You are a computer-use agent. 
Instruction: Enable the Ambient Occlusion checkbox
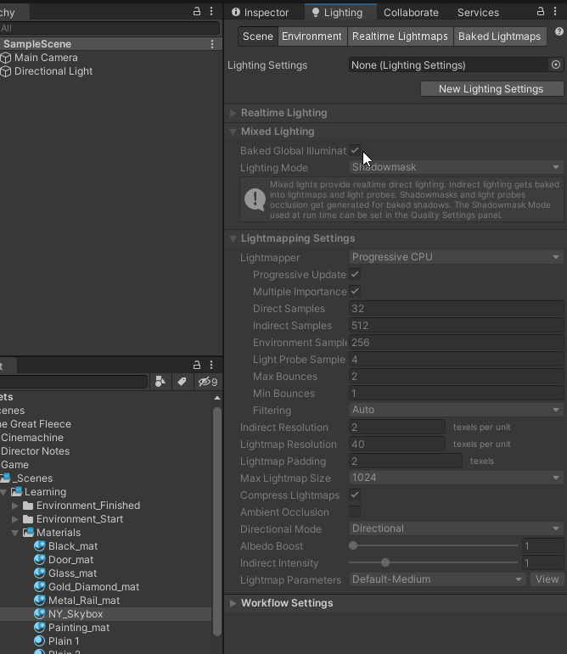pyautogui.click(x=355, y=511)
